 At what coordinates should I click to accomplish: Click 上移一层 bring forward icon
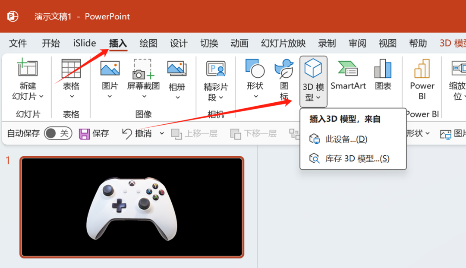coord(176,134)
